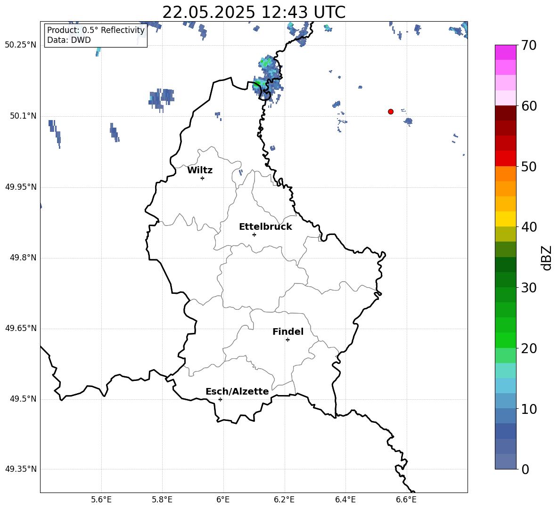Screen dimensions: 558x509
Task: Click the 50.25°N latitude label
Action: point(21,45)
